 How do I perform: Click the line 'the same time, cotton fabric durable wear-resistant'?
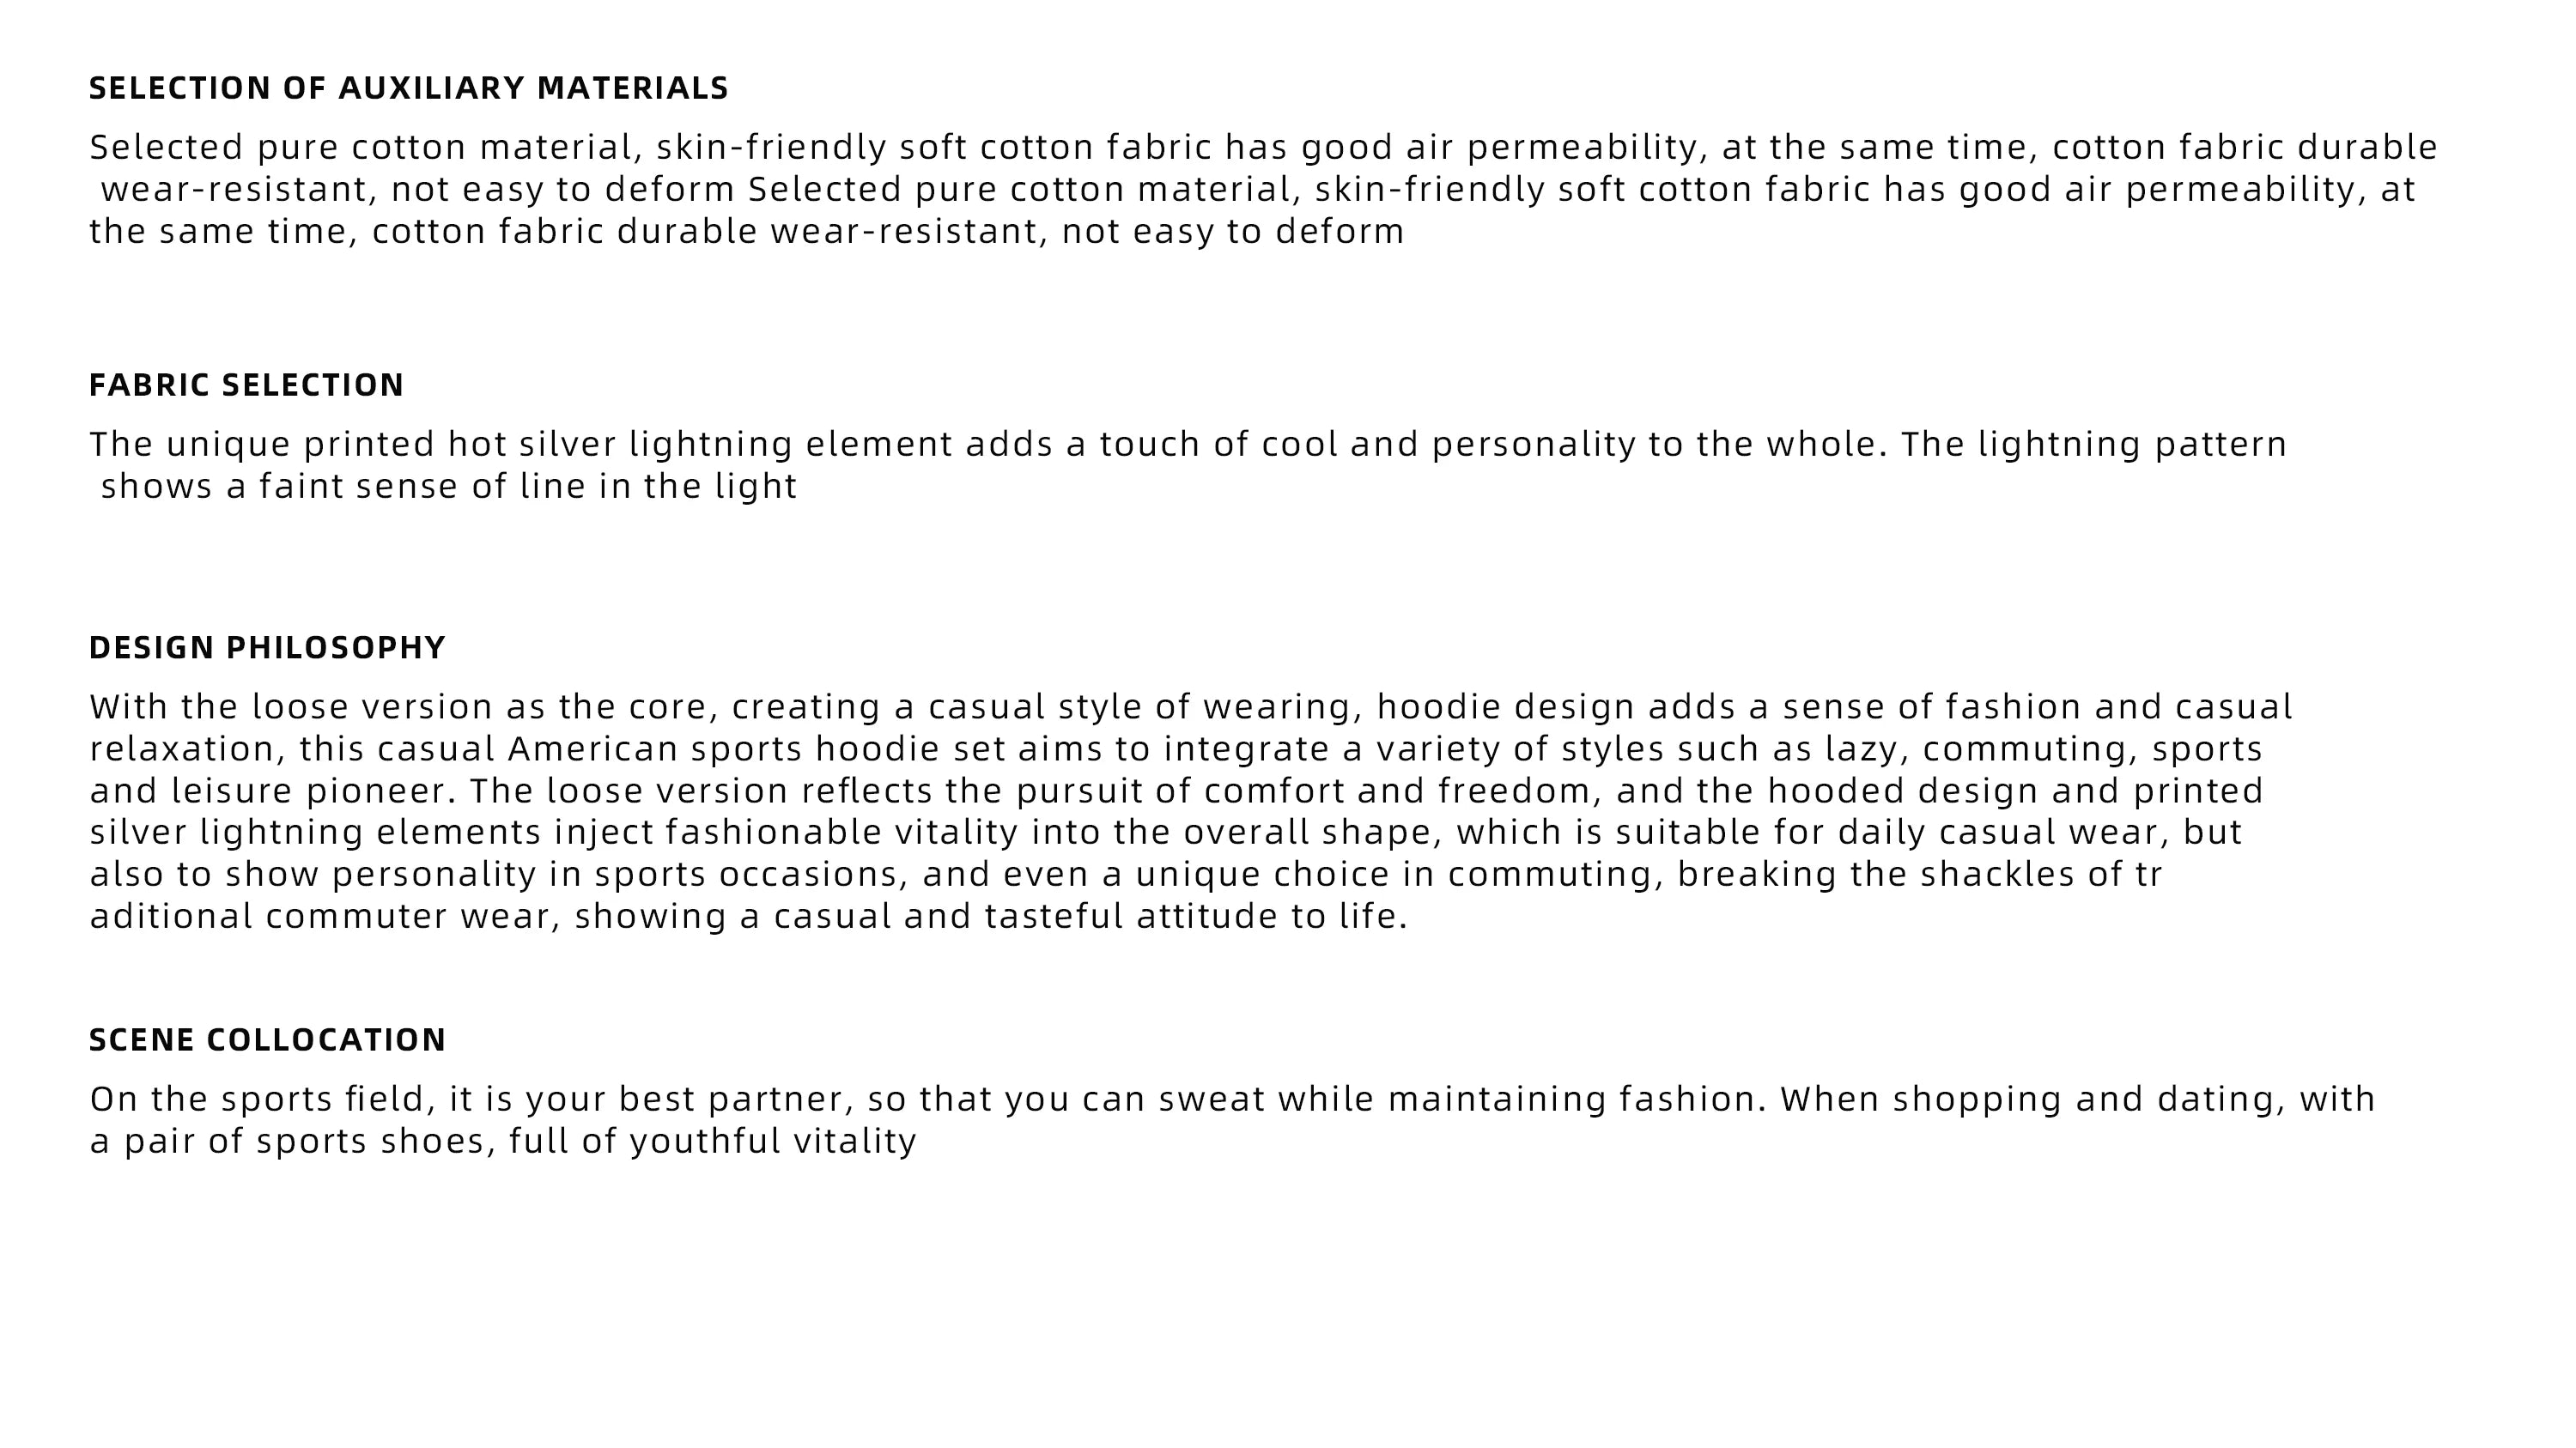point(747,231)
